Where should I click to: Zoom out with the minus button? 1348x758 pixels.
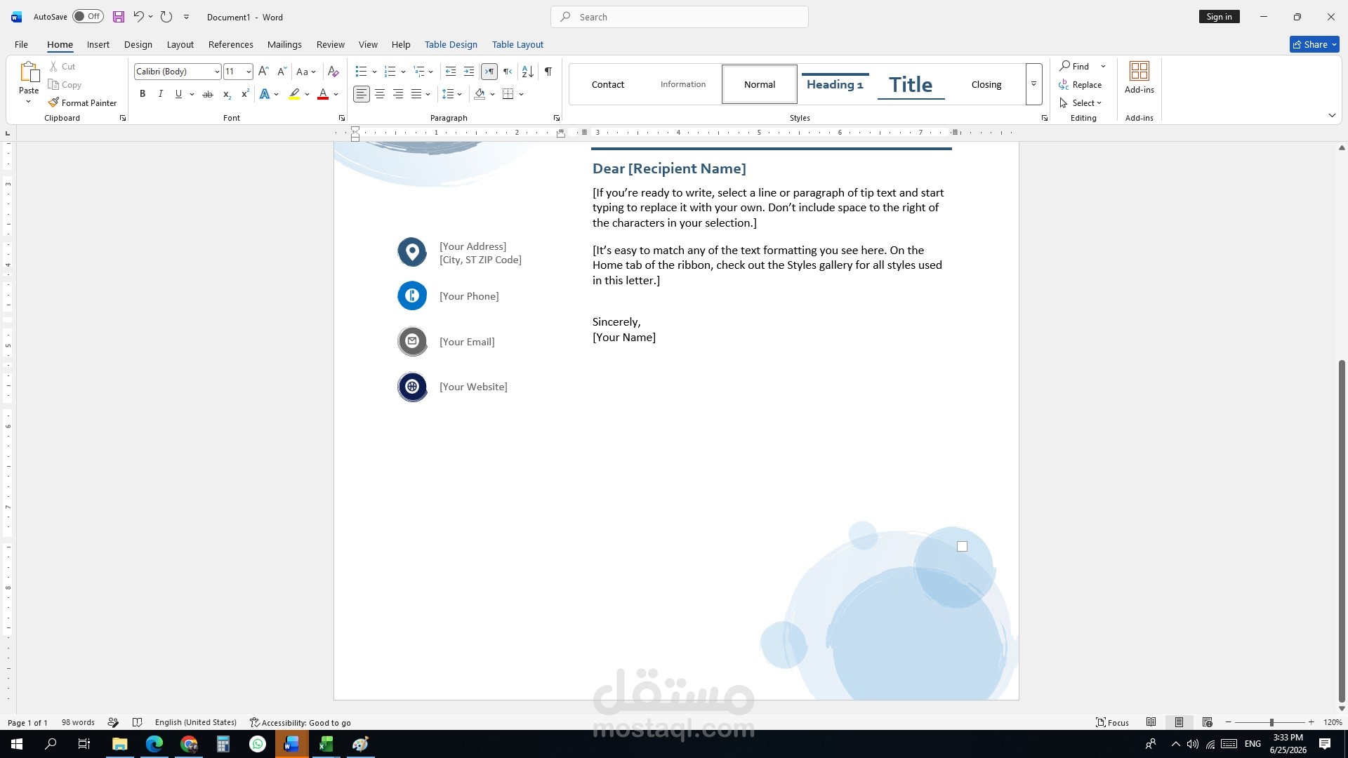tap(1228, 722)
